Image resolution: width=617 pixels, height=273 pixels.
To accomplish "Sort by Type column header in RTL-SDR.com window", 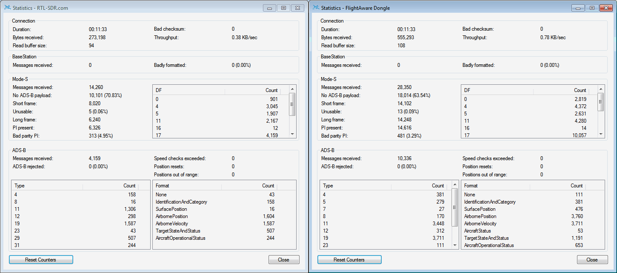I will tap(47, 186).
